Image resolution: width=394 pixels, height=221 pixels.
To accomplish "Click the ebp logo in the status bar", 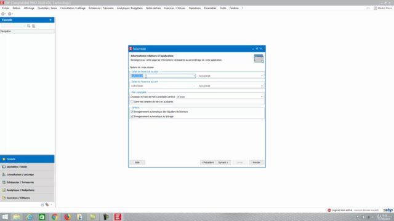I will click(x=388, y=210).
